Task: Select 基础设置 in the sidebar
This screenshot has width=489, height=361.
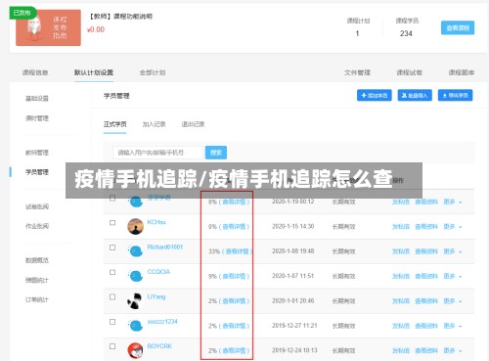Action: (37, 98)
